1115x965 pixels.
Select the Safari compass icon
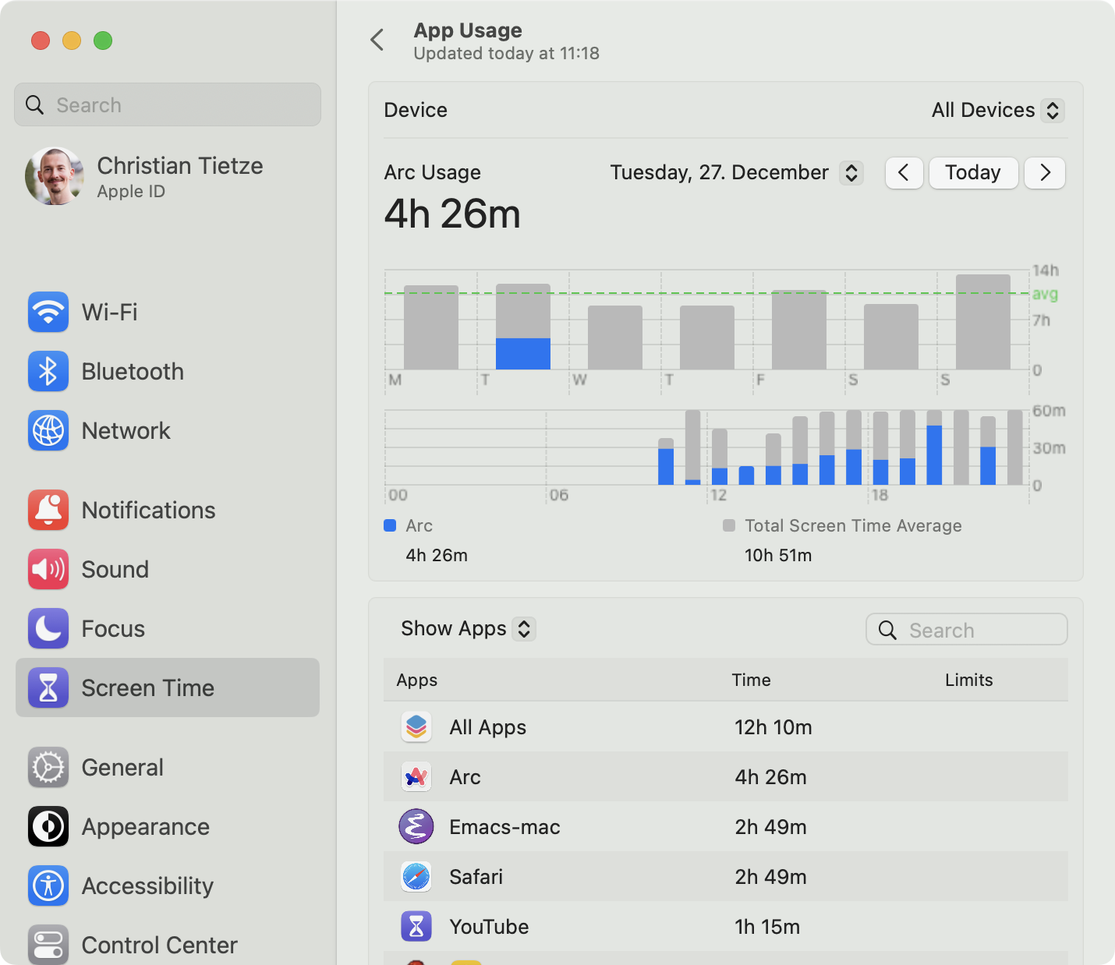[x=416, y=876]
